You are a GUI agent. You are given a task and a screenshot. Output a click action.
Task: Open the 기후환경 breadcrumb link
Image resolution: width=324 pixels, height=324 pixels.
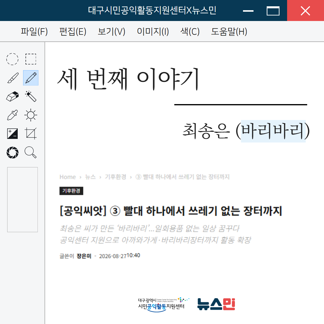pyautogui.click(x=115, y=177)
